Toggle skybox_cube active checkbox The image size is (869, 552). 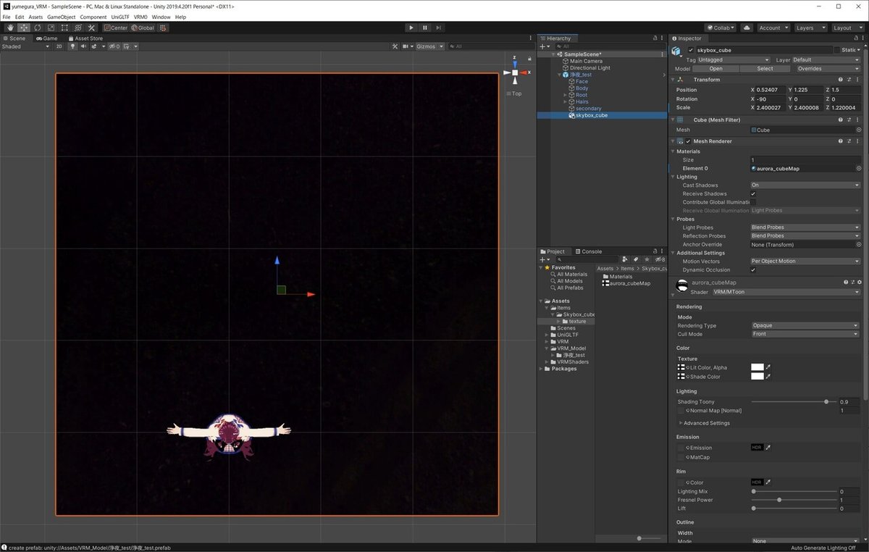(690, 50)
